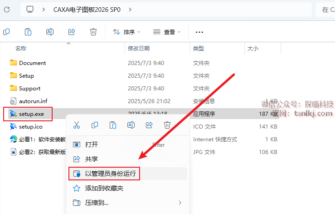Click the search box at top right
This screenshot has height=214, width=335.
coord(325,10)
